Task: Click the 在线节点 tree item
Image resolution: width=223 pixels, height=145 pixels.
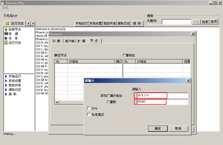Action: pyautogui.click(x=13, y=29)
